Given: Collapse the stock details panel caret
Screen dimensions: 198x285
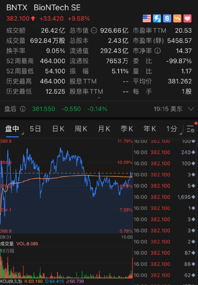Looking at the screenshot, I should 99,98.
